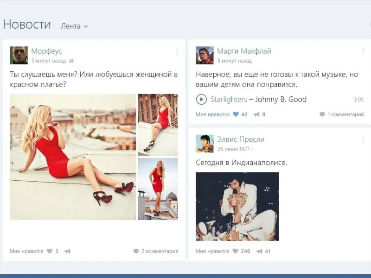Open options menu on Морфеус post

pyautogui.click(x=177, y=51)
